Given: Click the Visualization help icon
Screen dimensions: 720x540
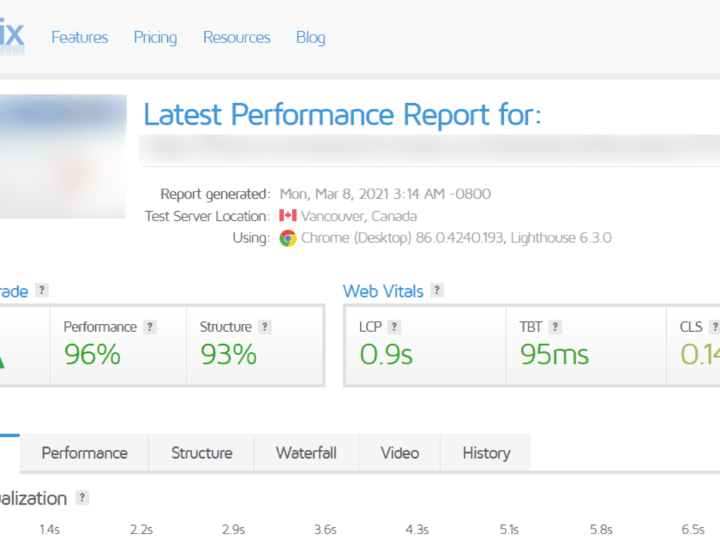Looking at the screenshot, I should [82, 498].
